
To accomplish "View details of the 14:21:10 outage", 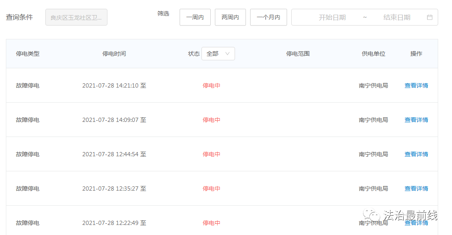I will (x=416, y=85).
